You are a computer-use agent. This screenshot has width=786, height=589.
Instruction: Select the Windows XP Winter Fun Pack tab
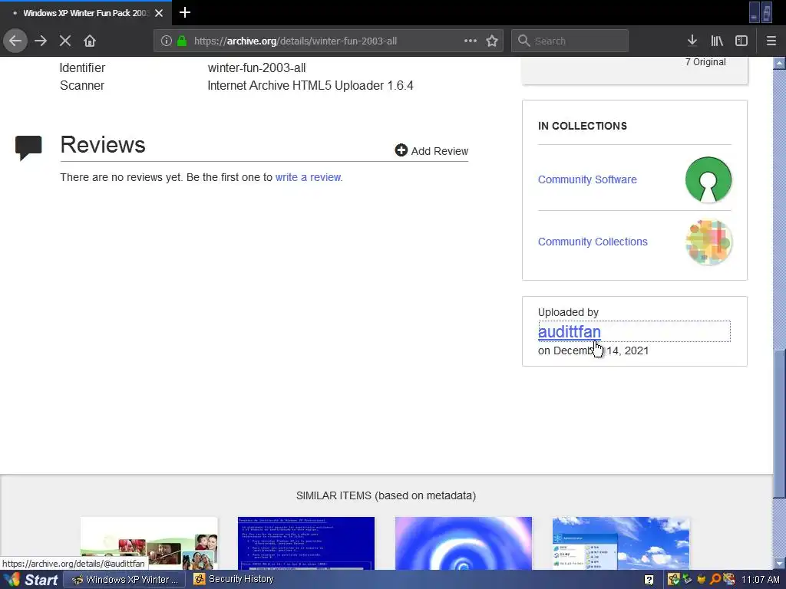[x=85, y=13]
